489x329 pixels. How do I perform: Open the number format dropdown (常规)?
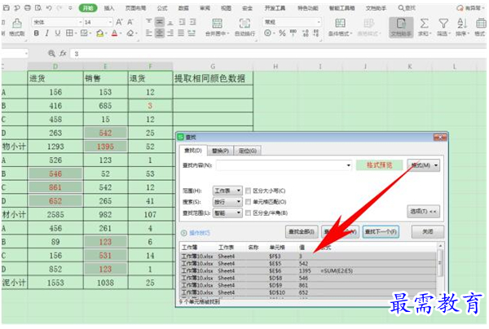pos(319,22)
